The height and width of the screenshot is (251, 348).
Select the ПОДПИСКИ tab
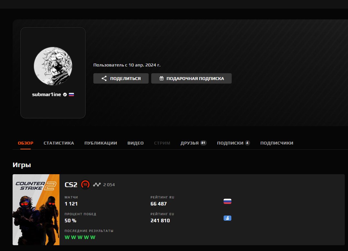[230, 143]
